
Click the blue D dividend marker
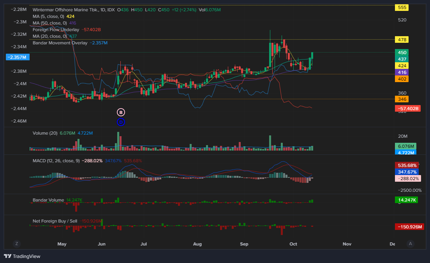[121, 122]
